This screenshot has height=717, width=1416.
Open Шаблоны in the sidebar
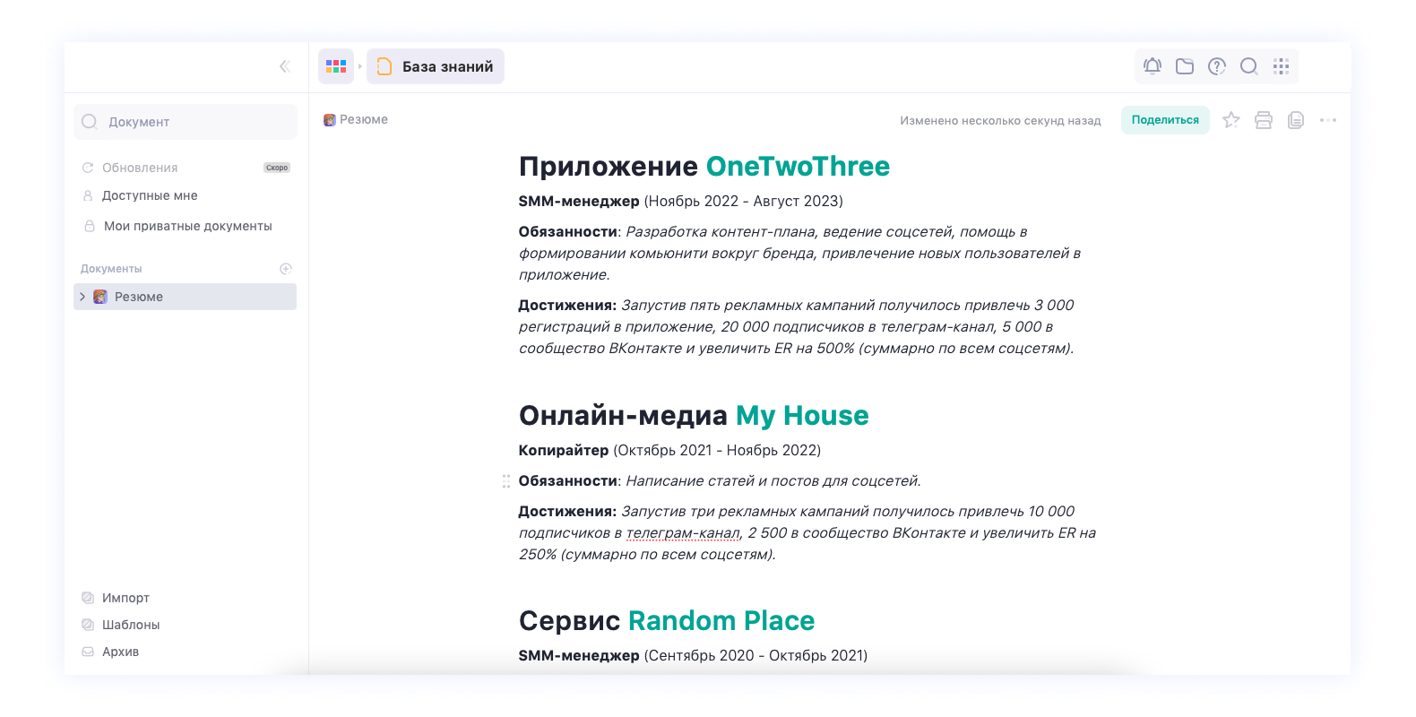pyautogui.click(x=131, y=625)
